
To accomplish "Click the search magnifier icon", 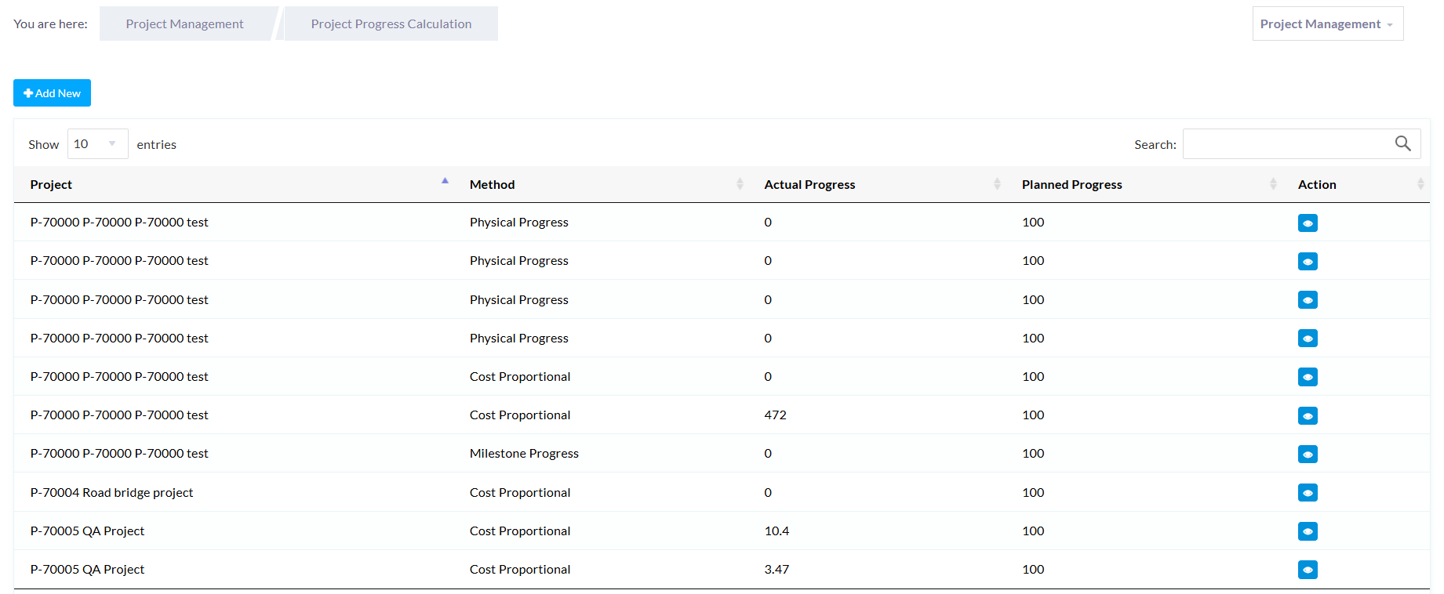I will pyautogui.click(x=1402, y=143).
